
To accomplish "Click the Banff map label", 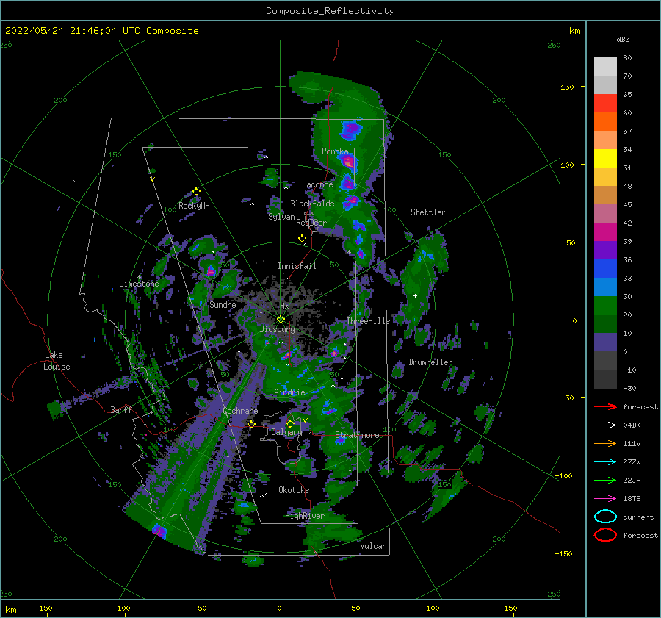I will click(121, 409).
